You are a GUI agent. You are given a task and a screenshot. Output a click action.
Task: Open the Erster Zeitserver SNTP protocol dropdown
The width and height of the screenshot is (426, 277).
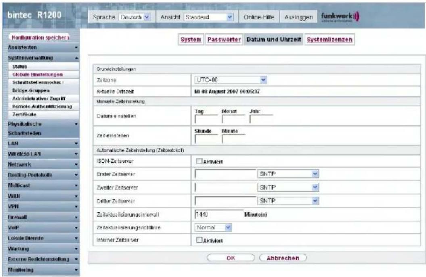pos(288,174)
